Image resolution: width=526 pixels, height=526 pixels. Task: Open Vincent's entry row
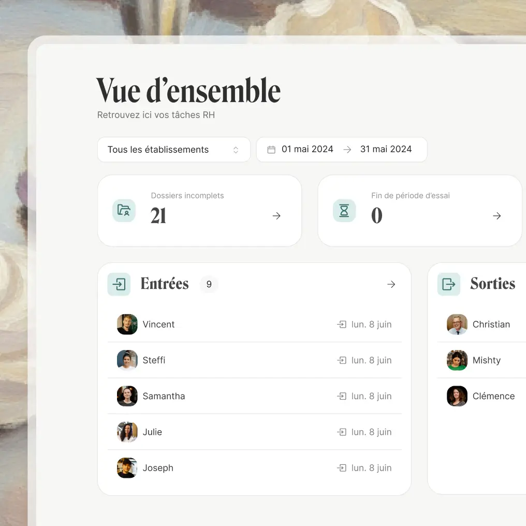click(255, 325)
